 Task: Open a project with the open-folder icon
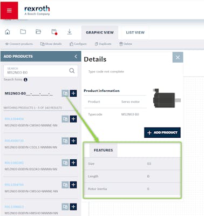coord(38,32)
